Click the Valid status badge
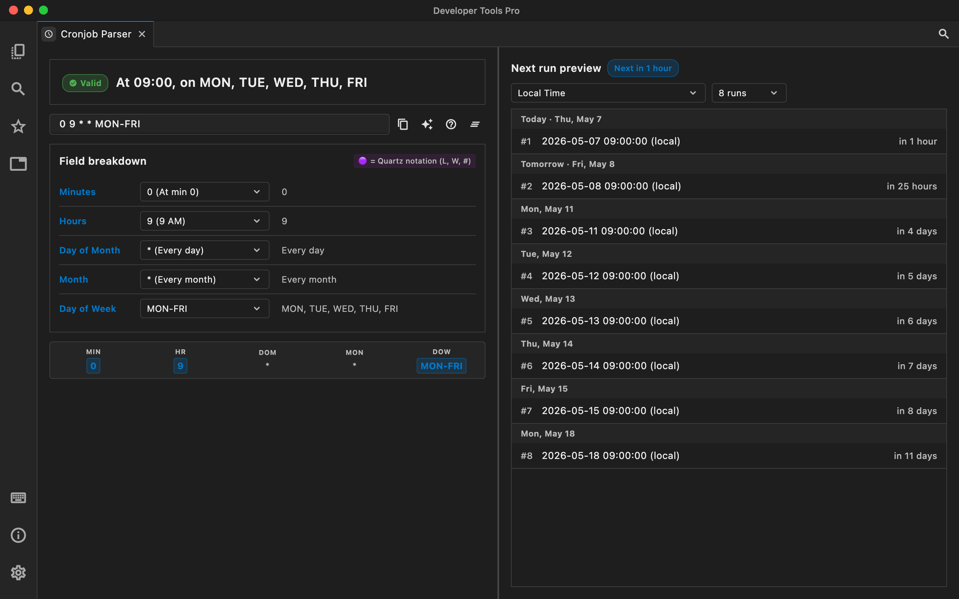 click(x=85, y=83)
